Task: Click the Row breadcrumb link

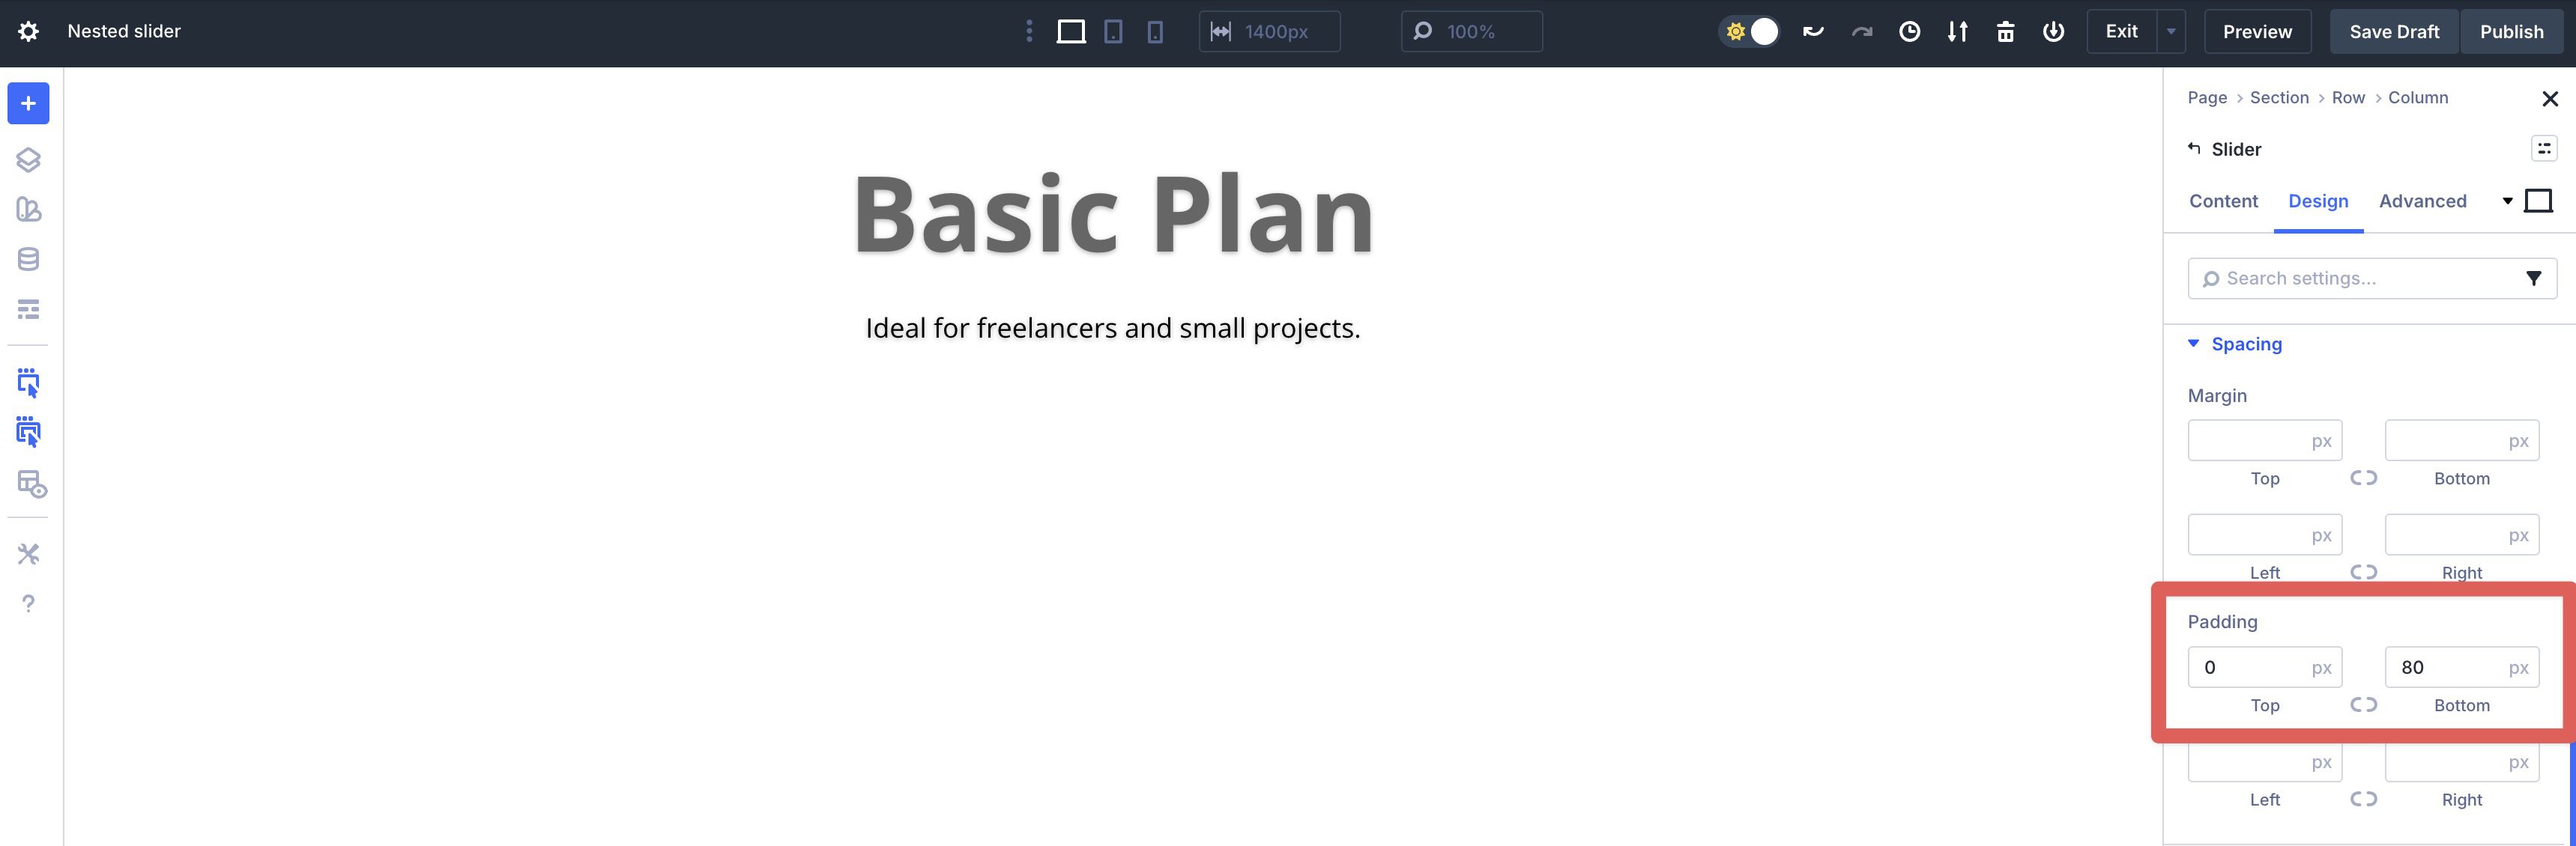Action: [2348, 97]
